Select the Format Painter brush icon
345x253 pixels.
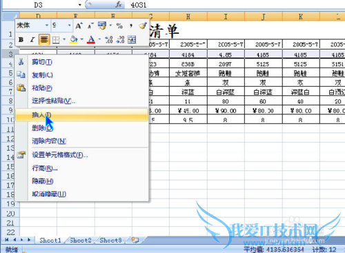[143, 26]
